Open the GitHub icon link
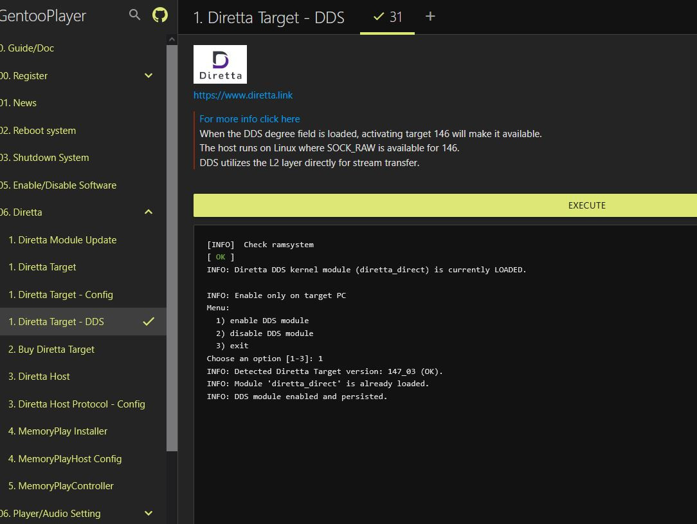 160,15
